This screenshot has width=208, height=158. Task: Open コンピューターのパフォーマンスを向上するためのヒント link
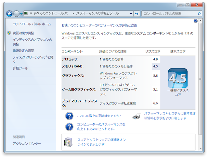(101, 127)
